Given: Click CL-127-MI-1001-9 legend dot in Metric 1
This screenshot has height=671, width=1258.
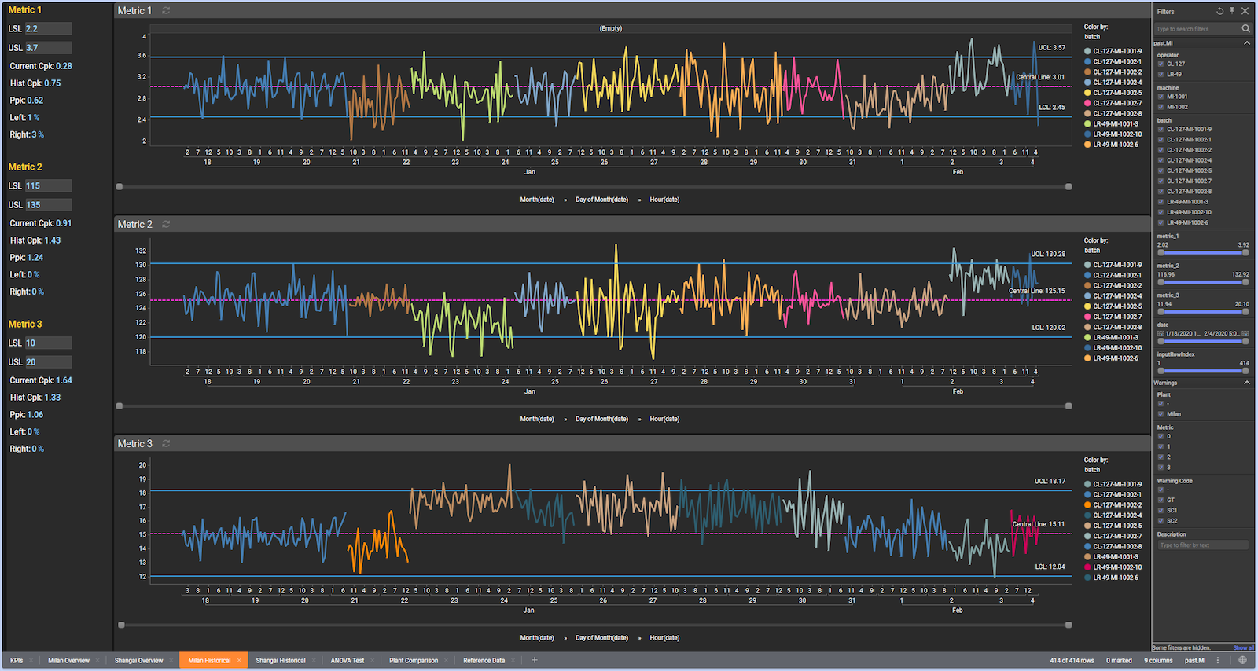Looking at the screenshot, I should pos(1087,51).
